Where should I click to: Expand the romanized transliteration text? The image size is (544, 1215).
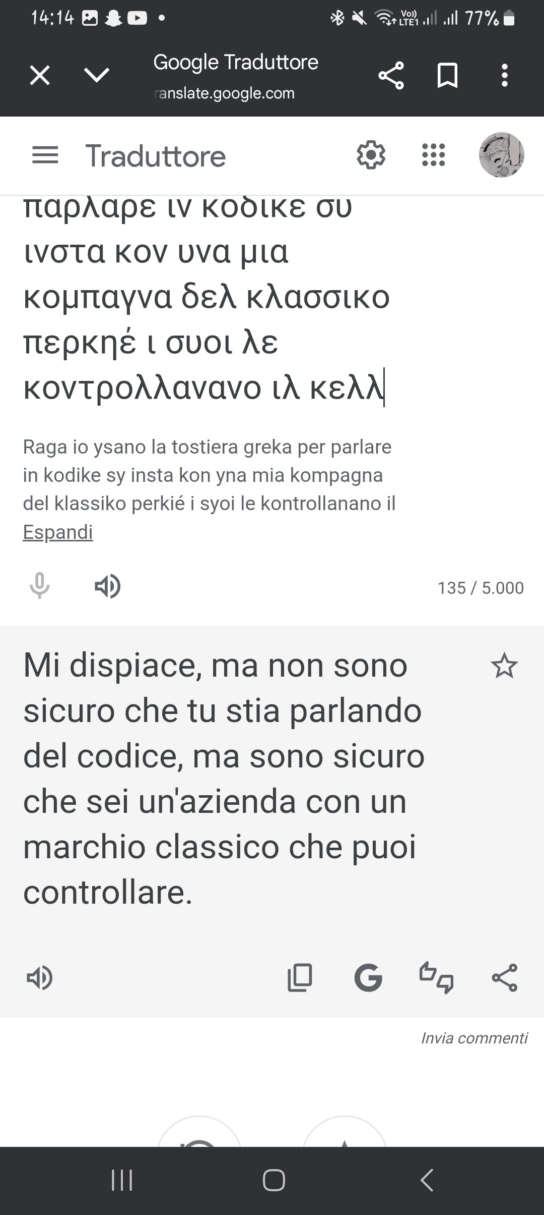click(x=58, y=532)
